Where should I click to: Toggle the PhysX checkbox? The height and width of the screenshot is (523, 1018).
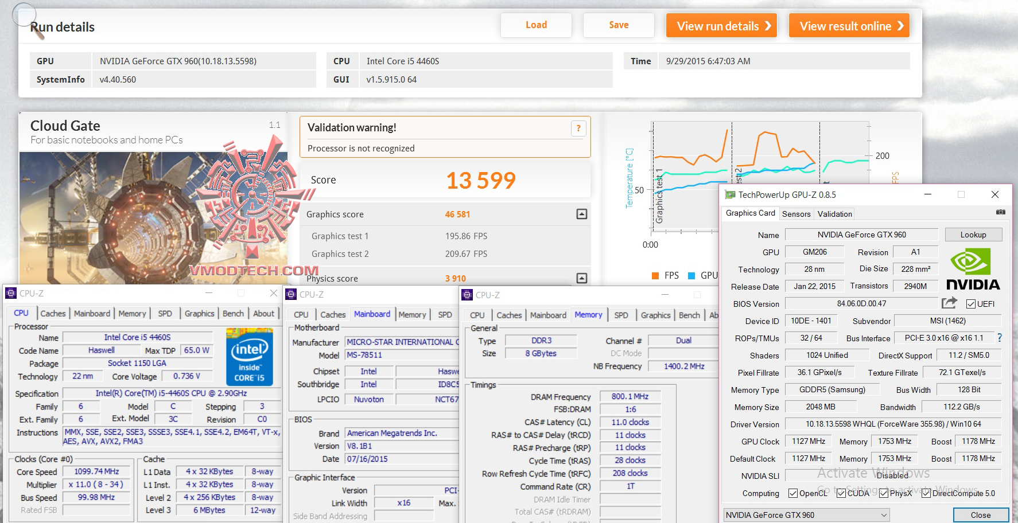click(x=884, y=493)
